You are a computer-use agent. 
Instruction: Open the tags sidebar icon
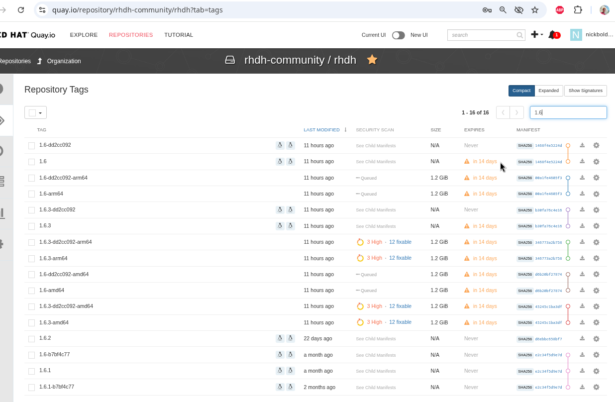pos(1,120)
